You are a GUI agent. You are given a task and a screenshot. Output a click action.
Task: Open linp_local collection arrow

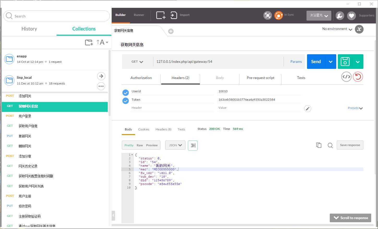tap(101, 76)
